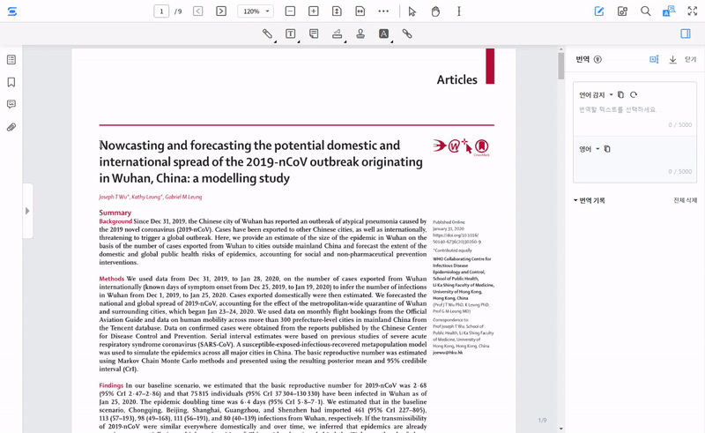The width and height of the screenshot is (705, 433).
Task: Zoom in with the plus button
Action: coord(314,11)
